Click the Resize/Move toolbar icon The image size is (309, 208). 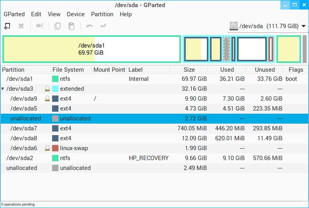[39, 26]
